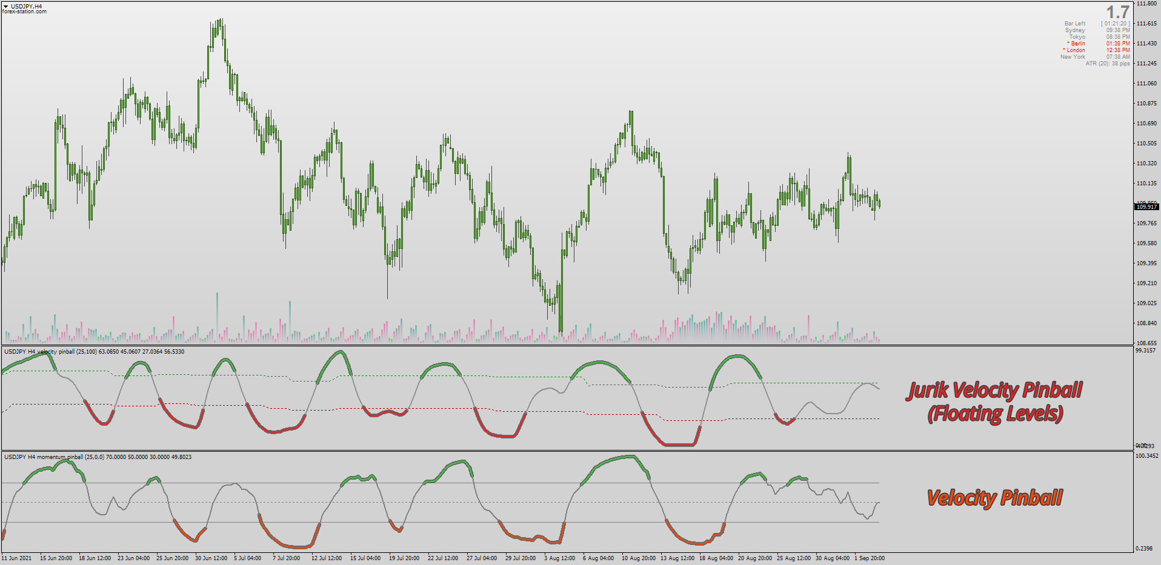
Task: Click the 100.3452 scale value of momentum panel
Action: click(1147, 456)
